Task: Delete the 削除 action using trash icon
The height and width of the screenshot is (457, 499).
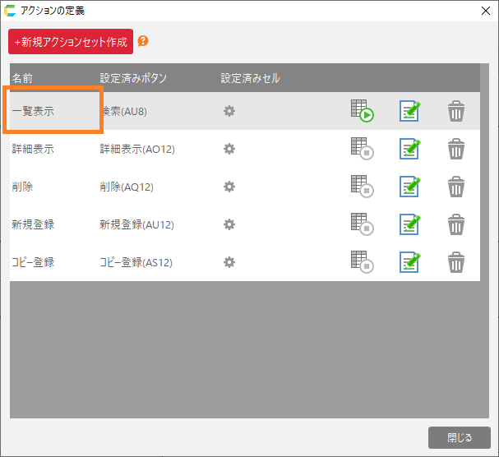Action: click(456, 187)
